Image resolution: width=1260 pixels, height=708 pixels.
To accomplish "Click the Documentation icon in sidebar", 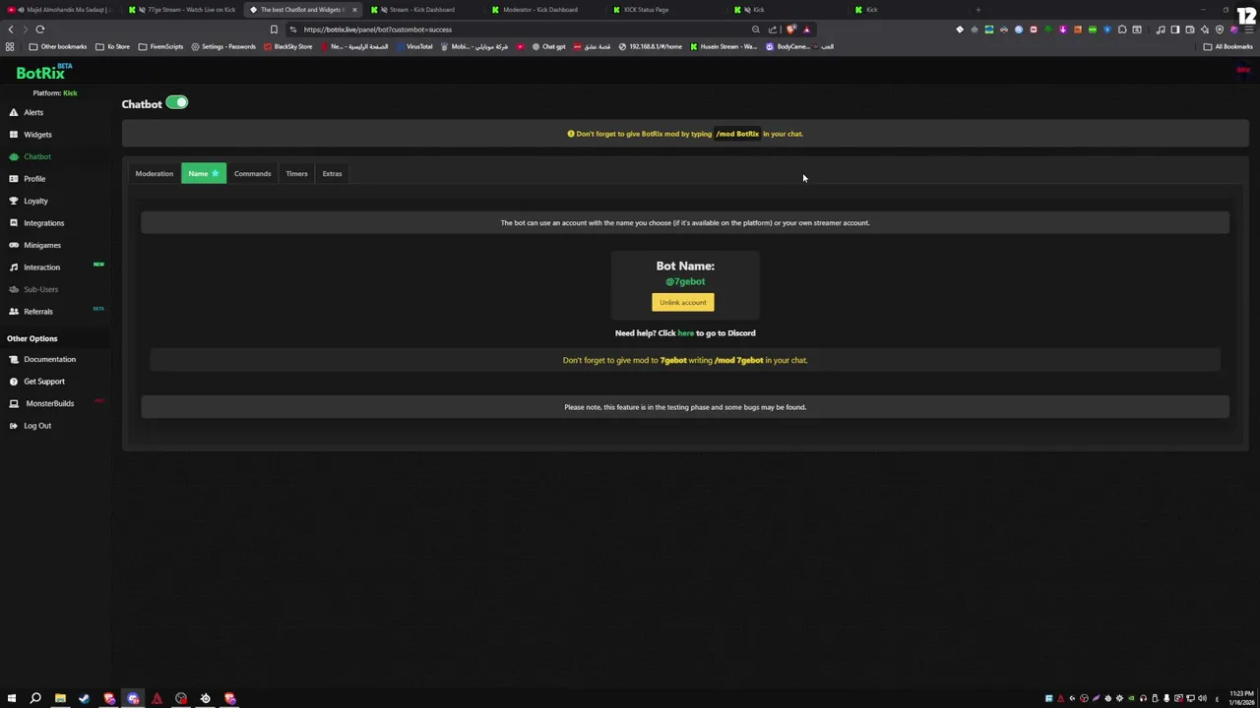I will pyautogui.click(x=13, y=359).
